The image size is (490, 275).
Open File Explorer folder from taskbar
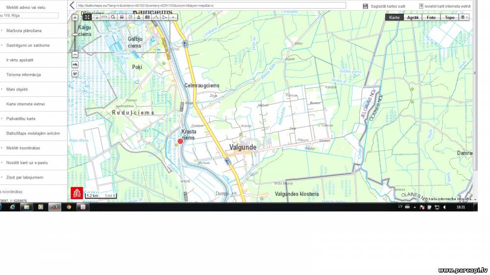[26, 207]
